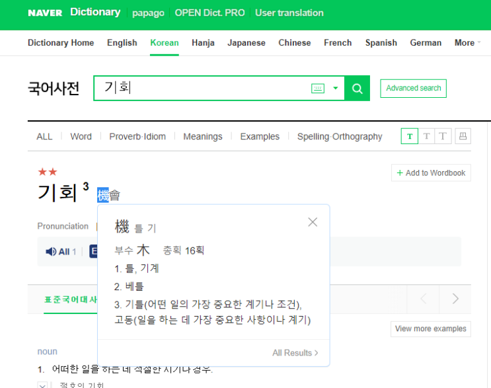Click the green search magnifier button

point(358,89)
